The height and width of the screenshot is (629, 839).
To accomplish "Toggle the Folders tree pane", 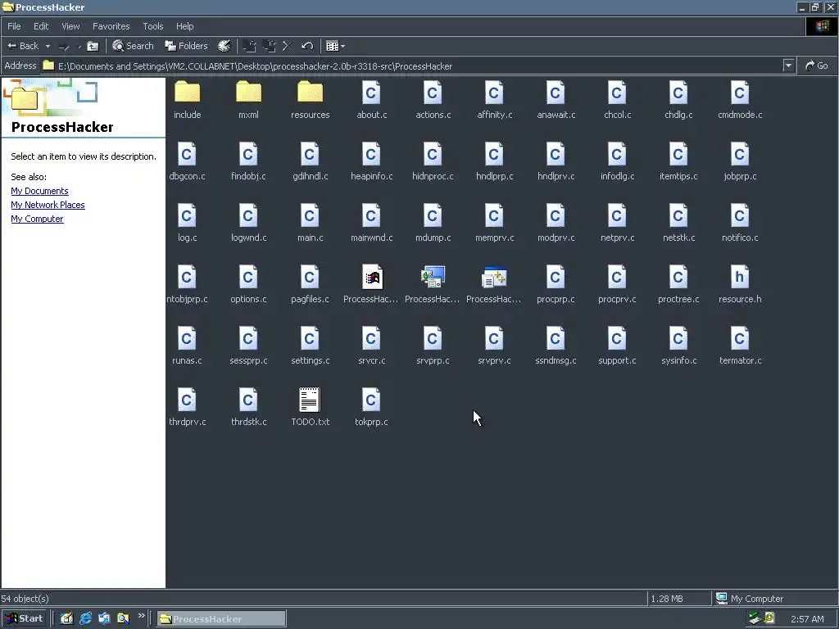I will [186, 46].
